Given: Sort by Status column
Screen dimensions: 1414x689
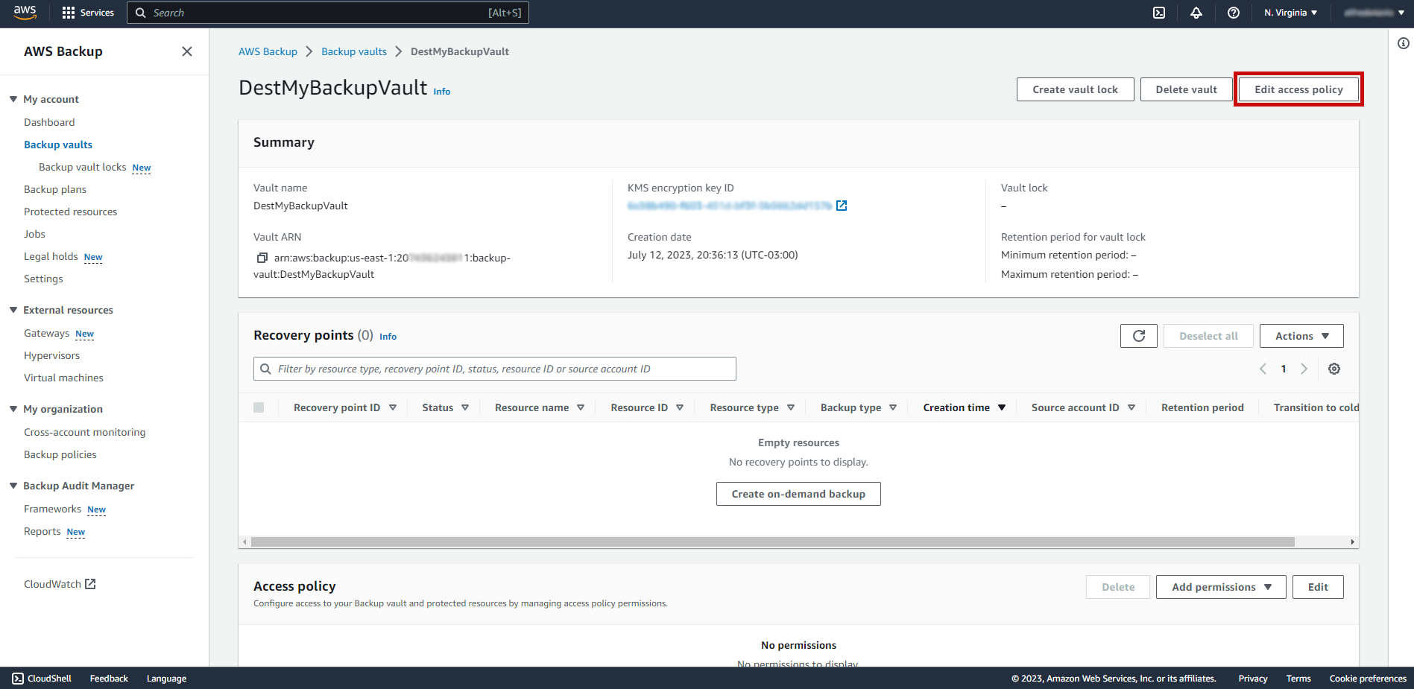Looking at the screenshot, I should pyautogui.click(x=445, y=407).
